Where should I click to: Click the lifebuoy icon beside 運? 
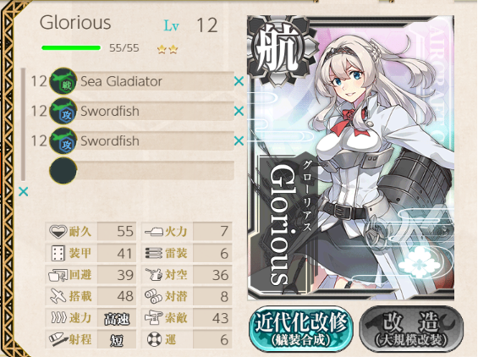click(x=154, y=339)
